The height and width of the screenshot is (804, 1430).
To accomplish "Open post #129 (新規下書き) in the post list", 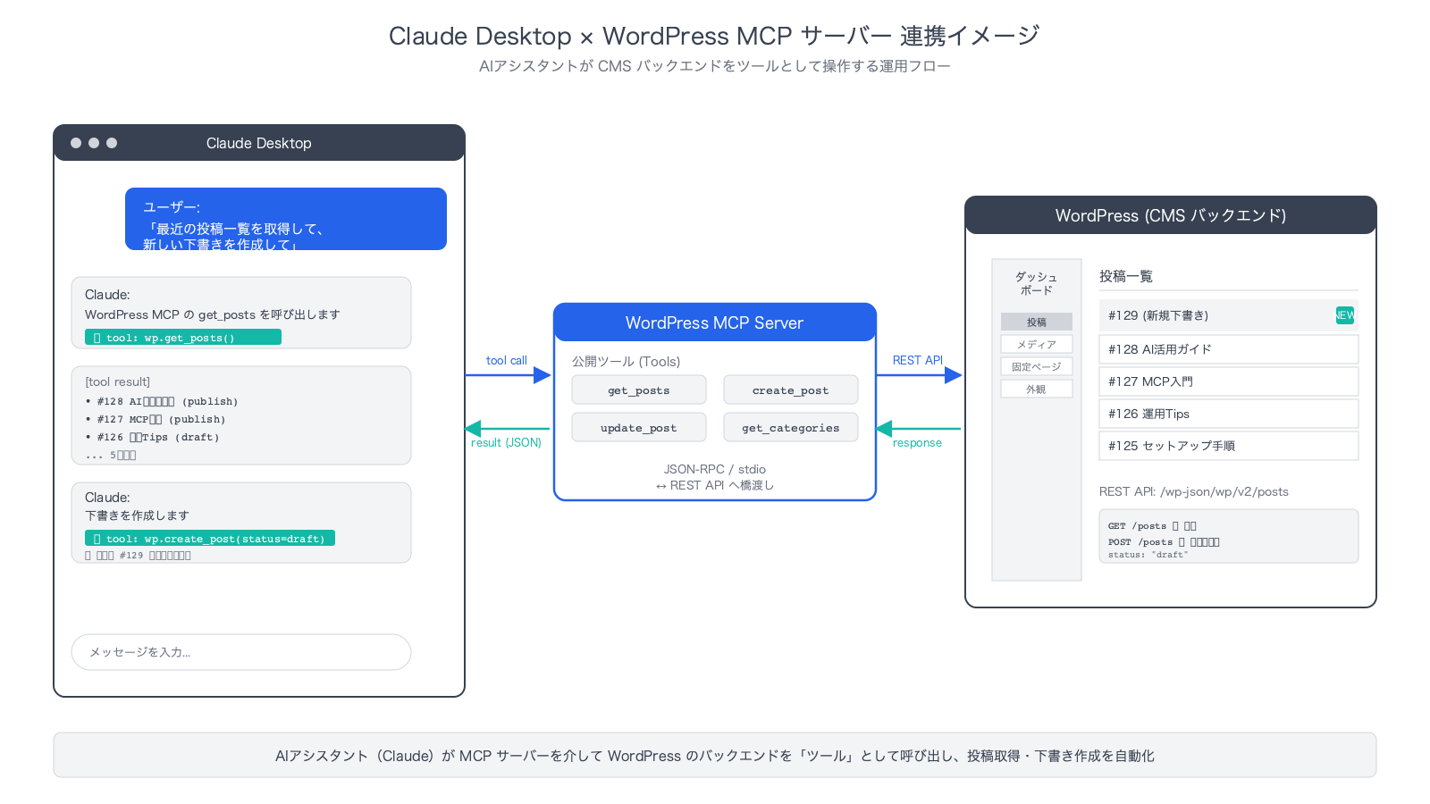I will [1229, 315].
